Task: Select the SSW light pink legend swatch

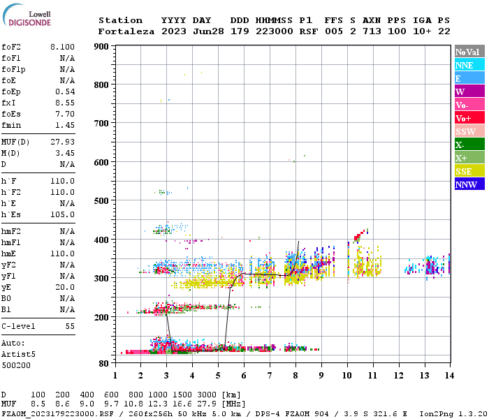Action: pos(469,131)
